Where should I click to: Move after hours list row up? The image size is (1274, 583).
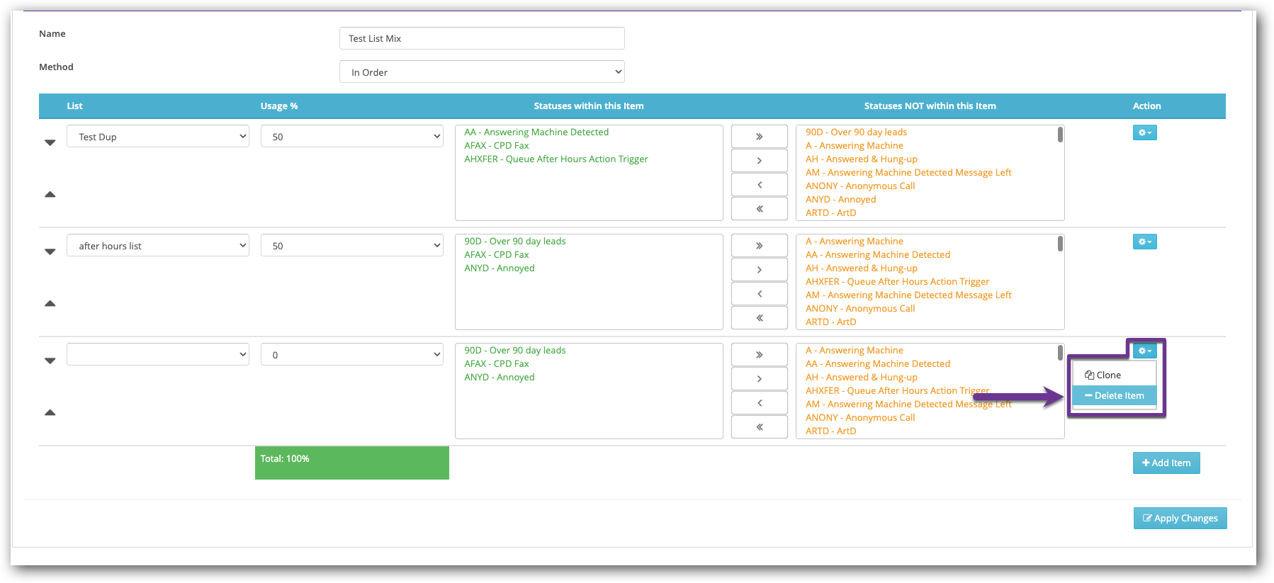pos(50,303)
